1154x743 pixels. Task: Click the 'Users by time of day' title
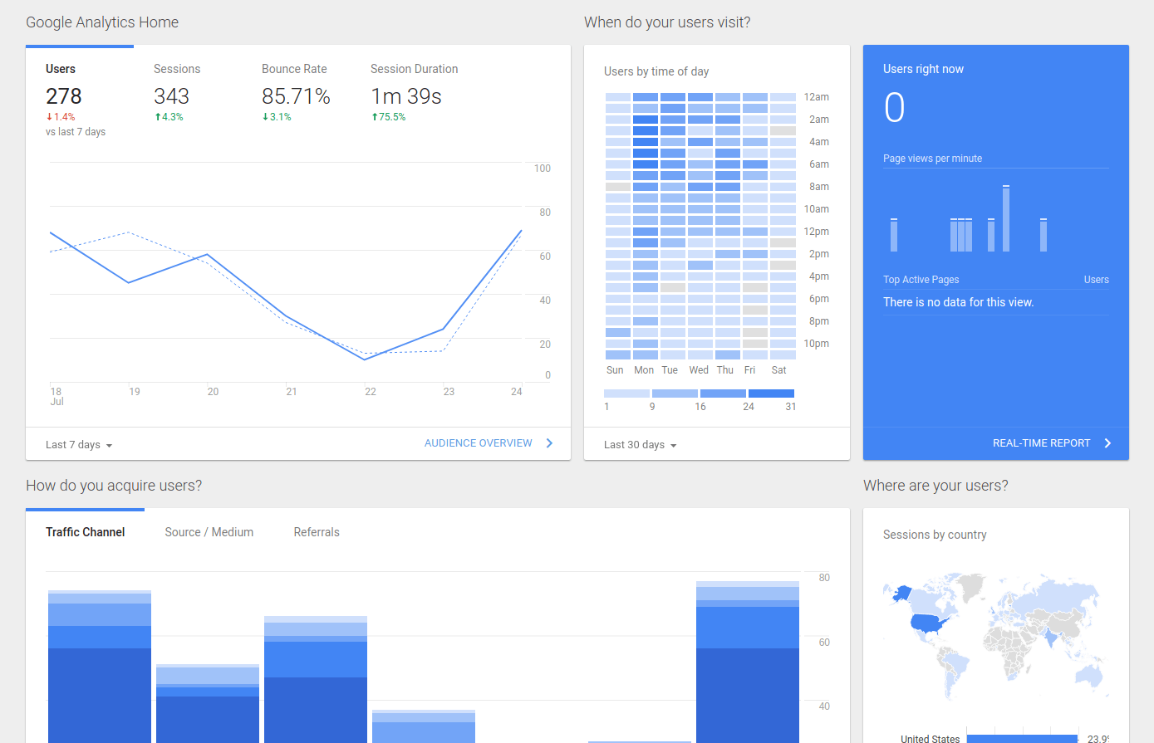[656, 71]
